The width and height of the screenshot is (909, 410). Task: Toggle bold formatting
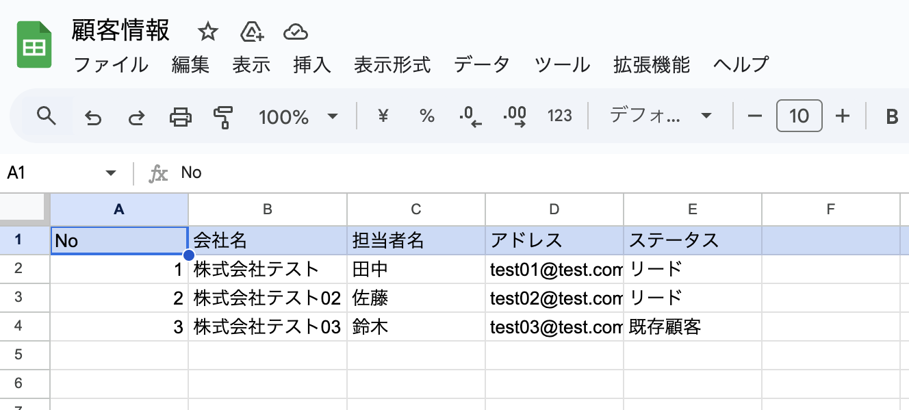click(x=892, y=117)
